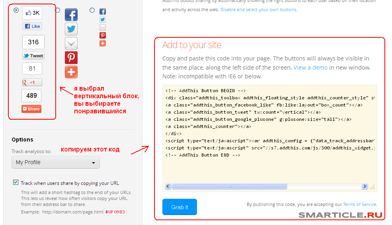This screenshot has height=225, width=392.
Task: Select the vertical counter style radio button
Action: click(16, 10)
